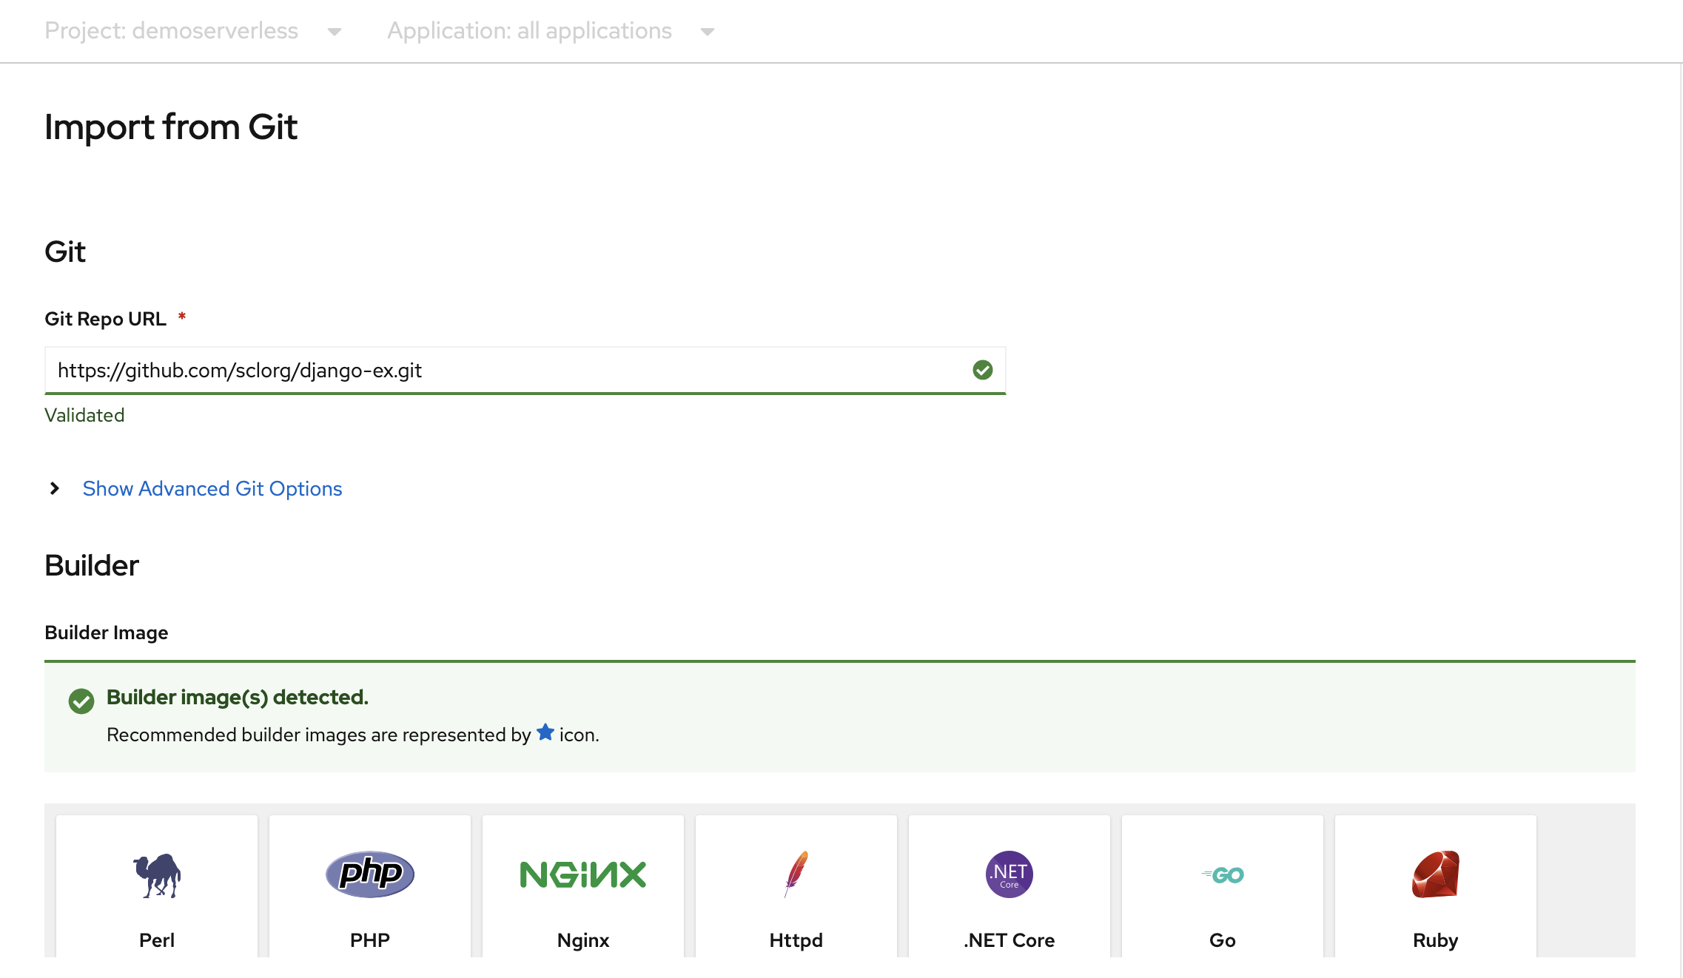Click the demoserverless project tab

189,31
